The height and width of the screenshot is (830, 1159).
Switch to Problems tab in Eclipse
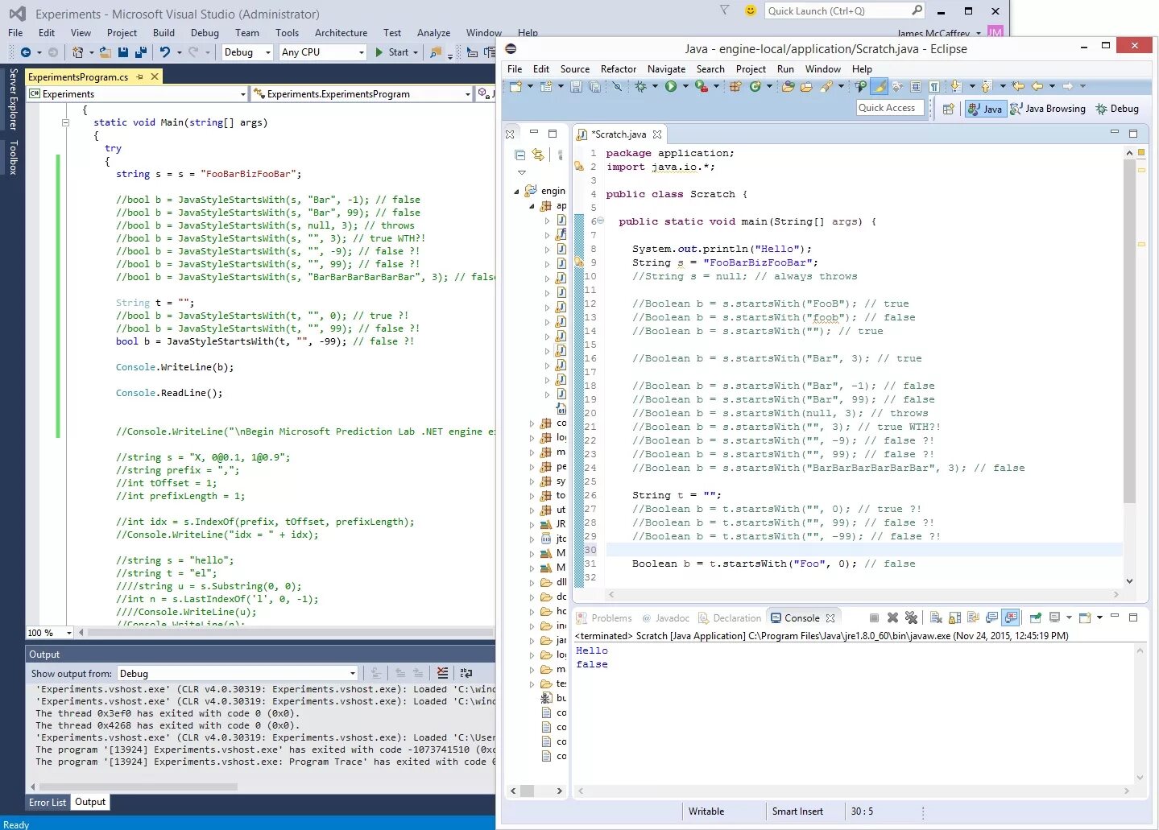(x=604, y=618)
